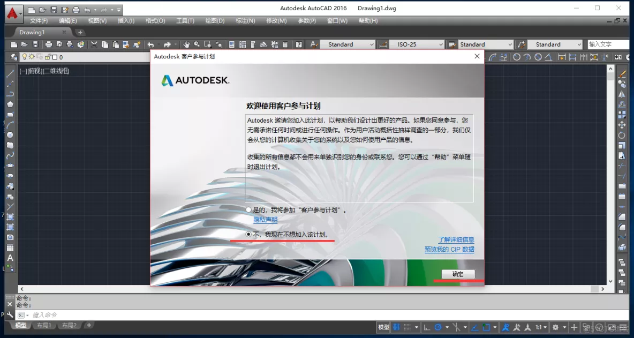Click the Zoom Realtime magnifier icon

[197, 44]
